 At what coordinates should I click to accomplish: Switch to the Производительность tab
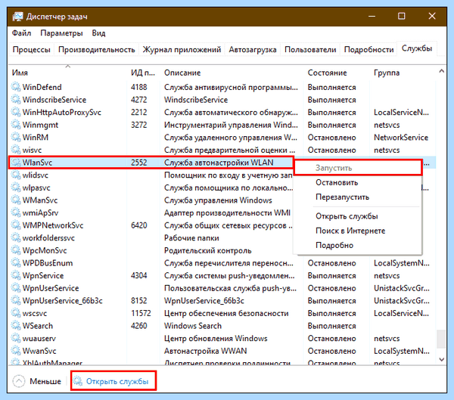coord(96,49)
